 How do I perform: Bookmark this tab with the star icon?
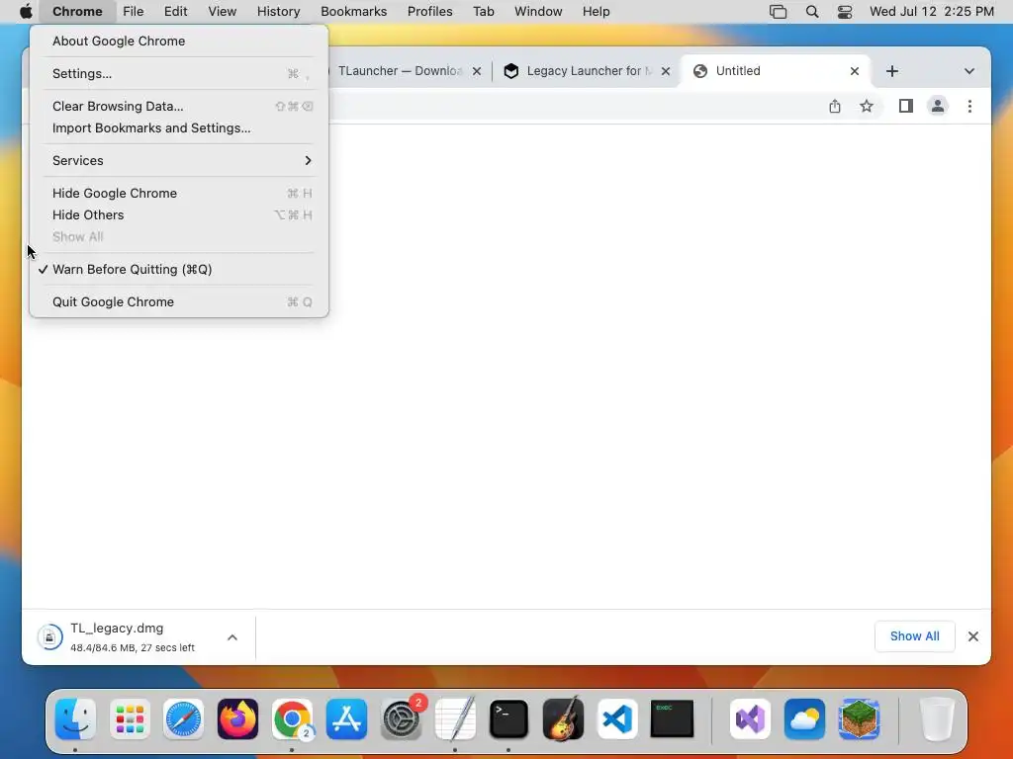point(867,107)
